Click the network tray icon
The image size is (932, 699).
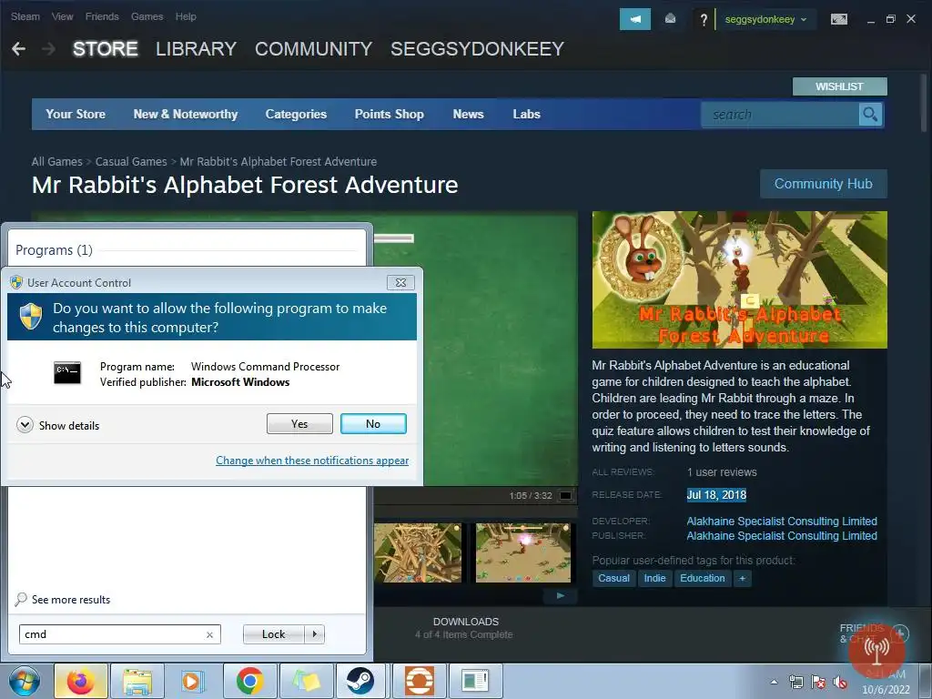(795, 683)
